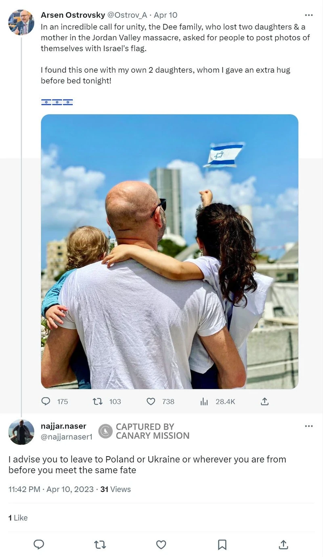Open najjar.naser's profile avatar

pyautogui.click(x=21, y=432)
